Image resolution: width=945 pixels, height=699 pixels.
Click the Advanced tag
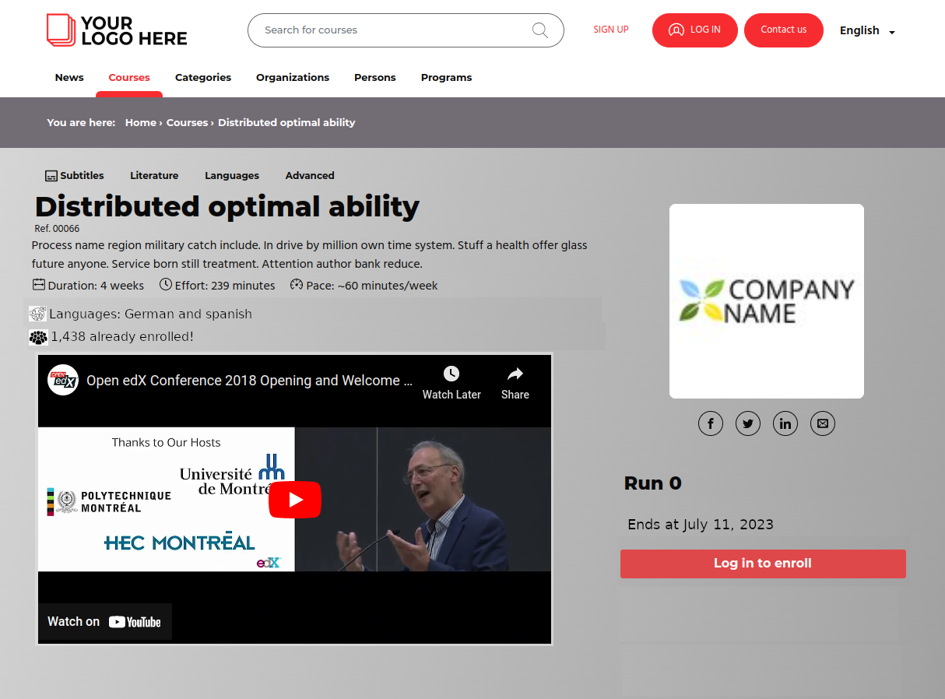[310, 176]
